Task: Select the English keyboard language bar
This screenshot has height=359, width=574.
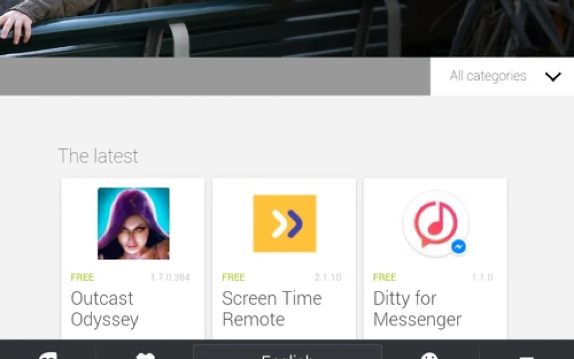Action: 287,353
